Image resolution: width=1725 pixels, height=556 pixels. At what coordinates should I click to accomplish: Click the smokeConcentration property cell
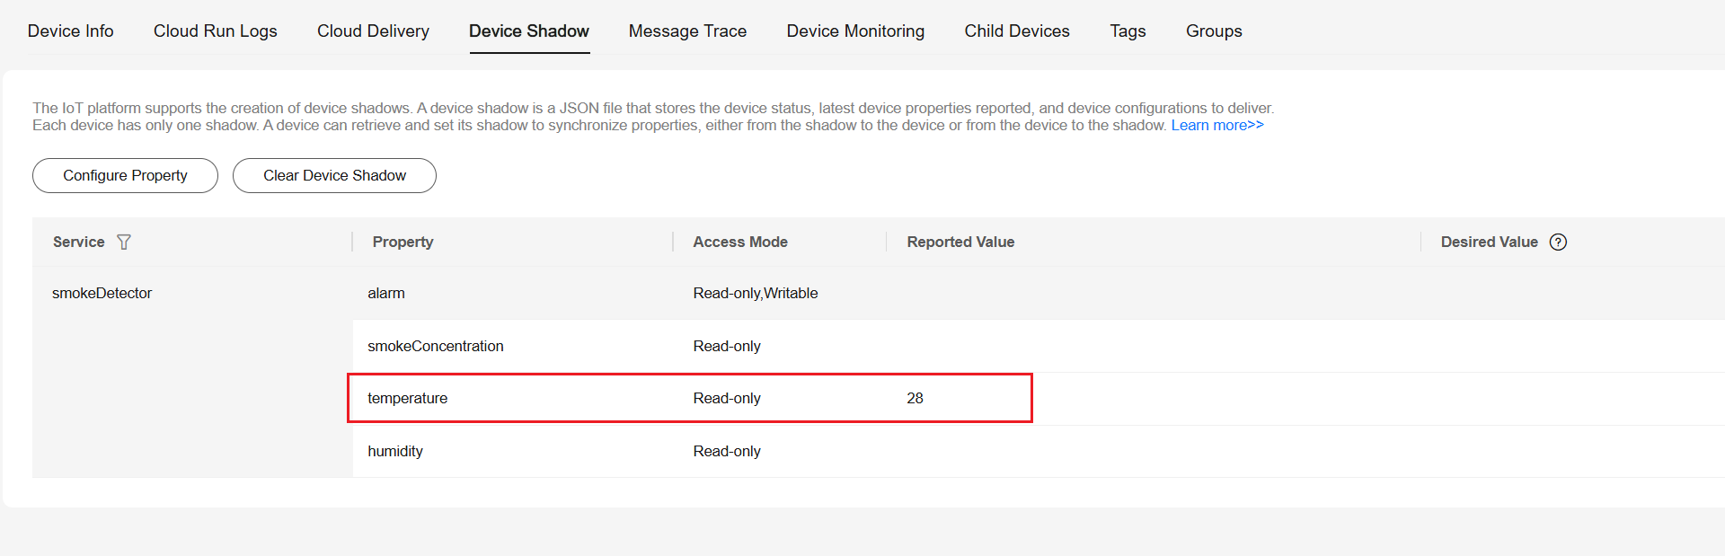(x=436, y=346)
